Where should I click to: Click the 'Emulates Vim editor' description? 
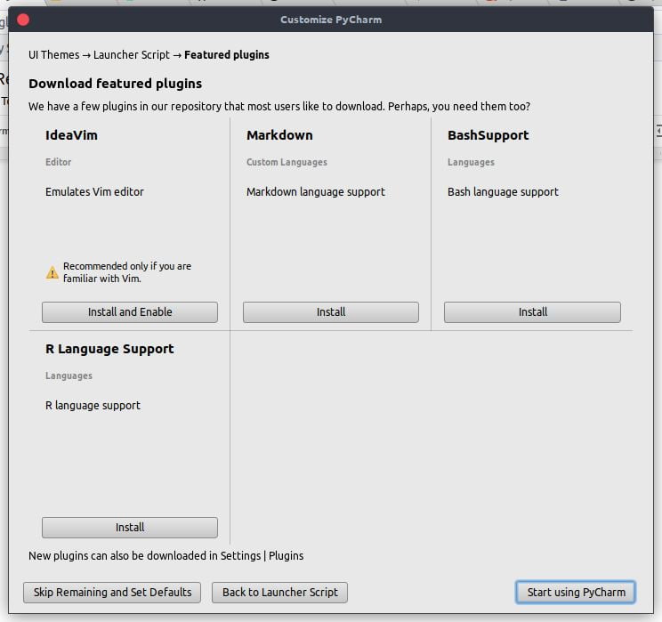94,191
